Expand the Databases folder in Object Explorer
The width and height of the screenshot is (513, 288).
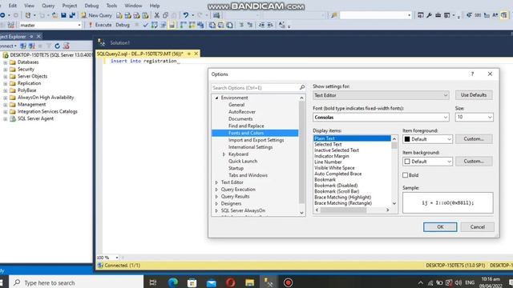[6, 62]
